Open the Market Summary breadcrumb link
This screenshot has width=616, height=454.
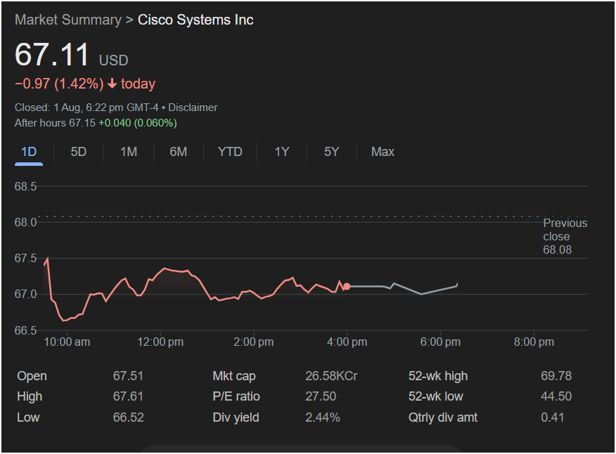(68, 20)
